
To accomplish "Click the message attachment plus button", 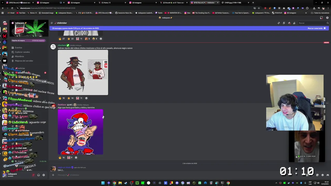I will [x=53, y=175].
